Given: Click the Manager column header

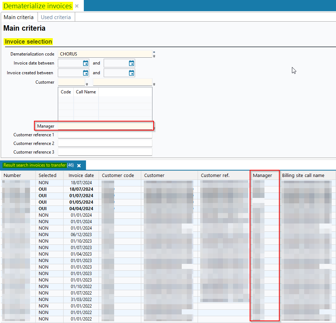Looking at the screenshot, I should pyautogui.click(x=262, y=176).
